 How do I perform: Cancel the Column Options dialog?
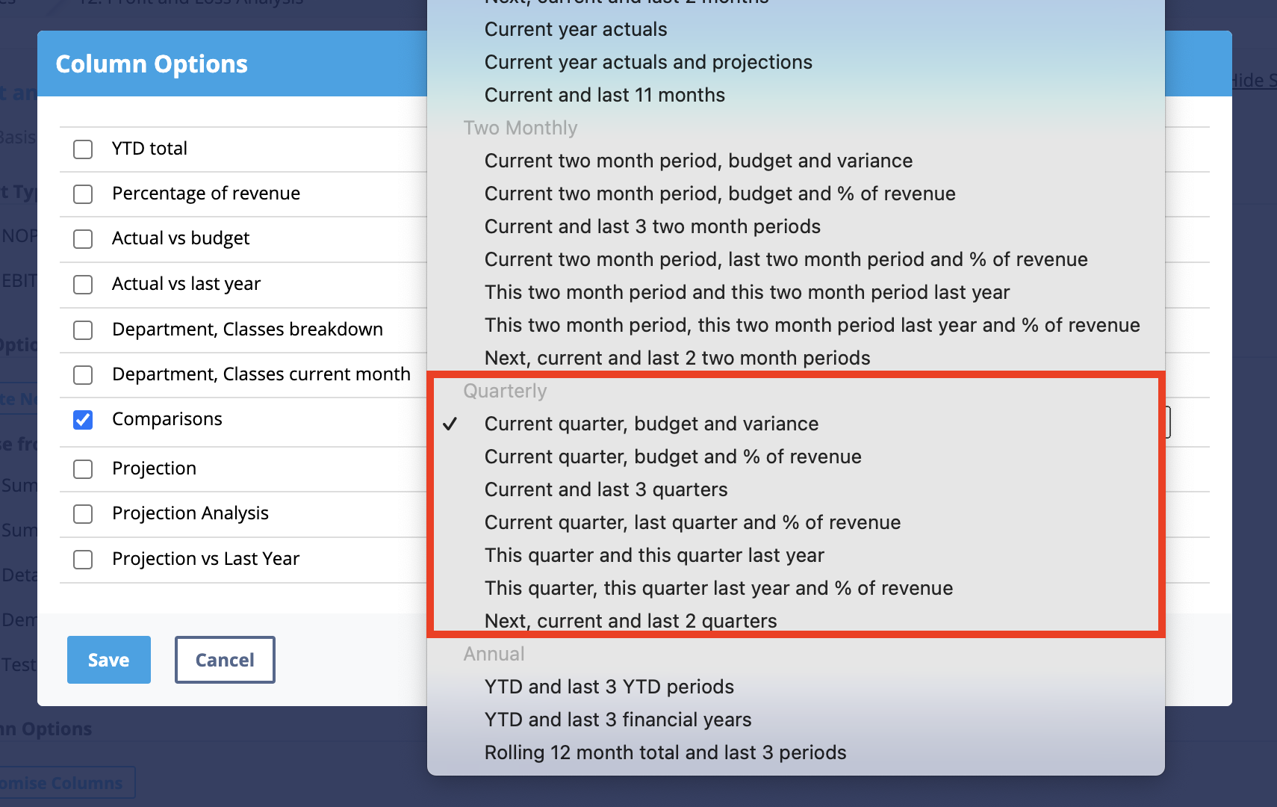[224, 659]
